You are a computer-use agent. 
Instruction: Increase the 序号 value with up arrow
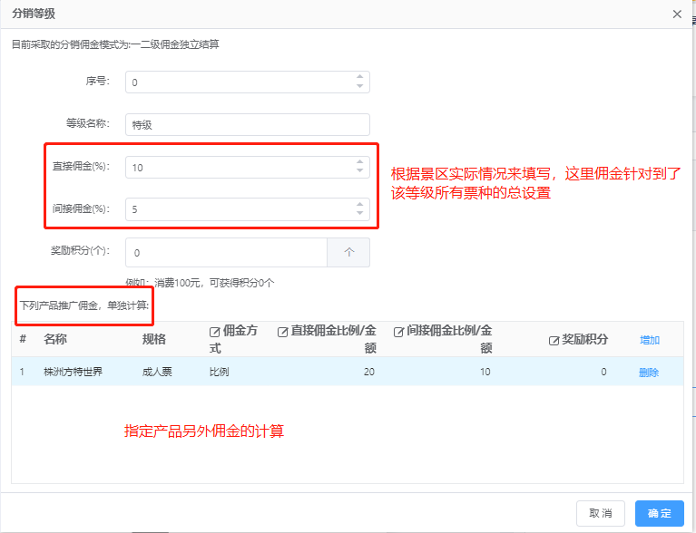(360, 77)
